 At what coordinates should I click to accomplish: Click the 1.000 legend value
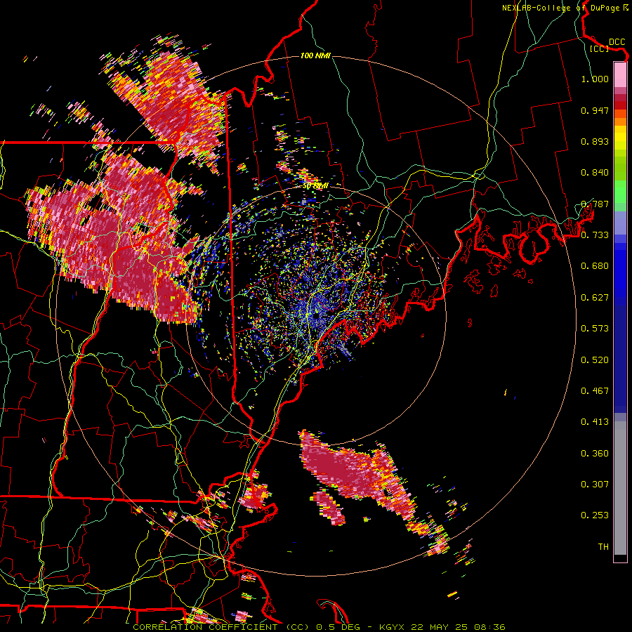pyautogui.click(x=595, y=79)
